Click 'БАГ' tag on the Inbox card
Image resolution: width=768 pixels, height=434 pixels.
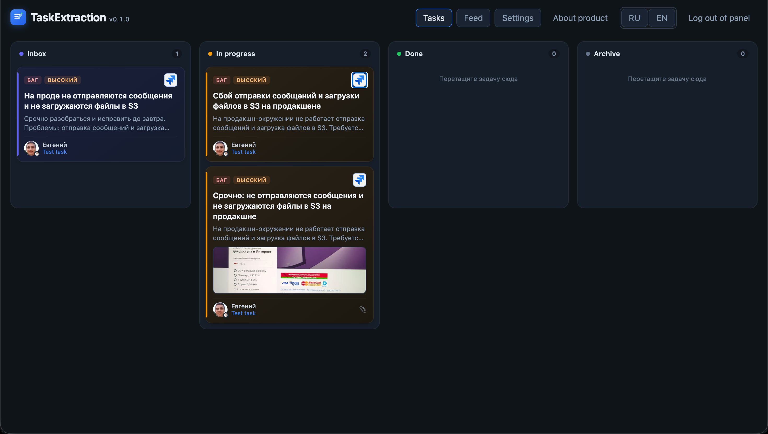(x=32, y=80)
